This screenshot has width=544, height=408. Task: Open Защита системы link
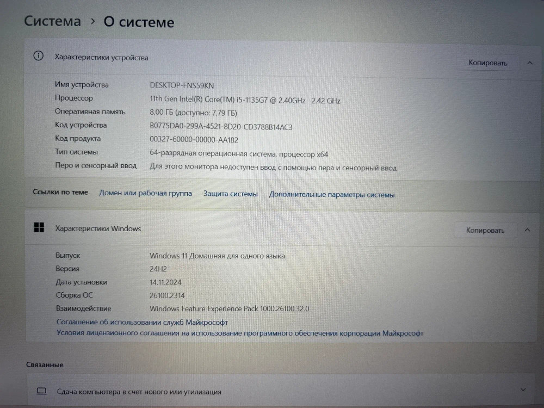(230, 193)
